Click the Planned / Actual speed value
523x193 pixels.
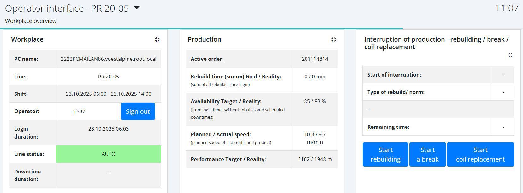pyautogui.click(x=315, y=138)
